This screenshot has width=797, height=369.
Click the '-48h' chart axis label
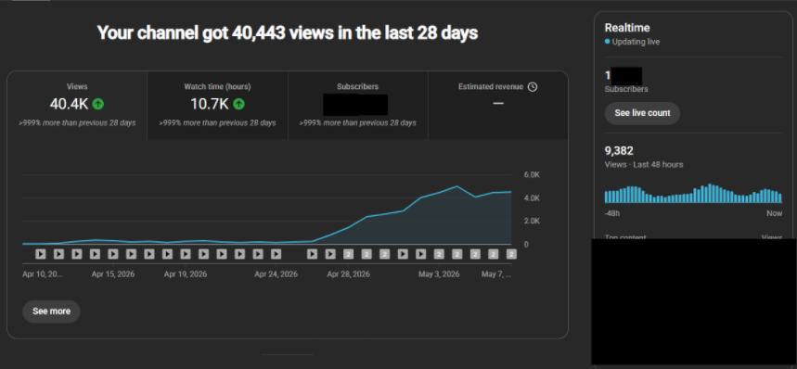tap(612, 213)
